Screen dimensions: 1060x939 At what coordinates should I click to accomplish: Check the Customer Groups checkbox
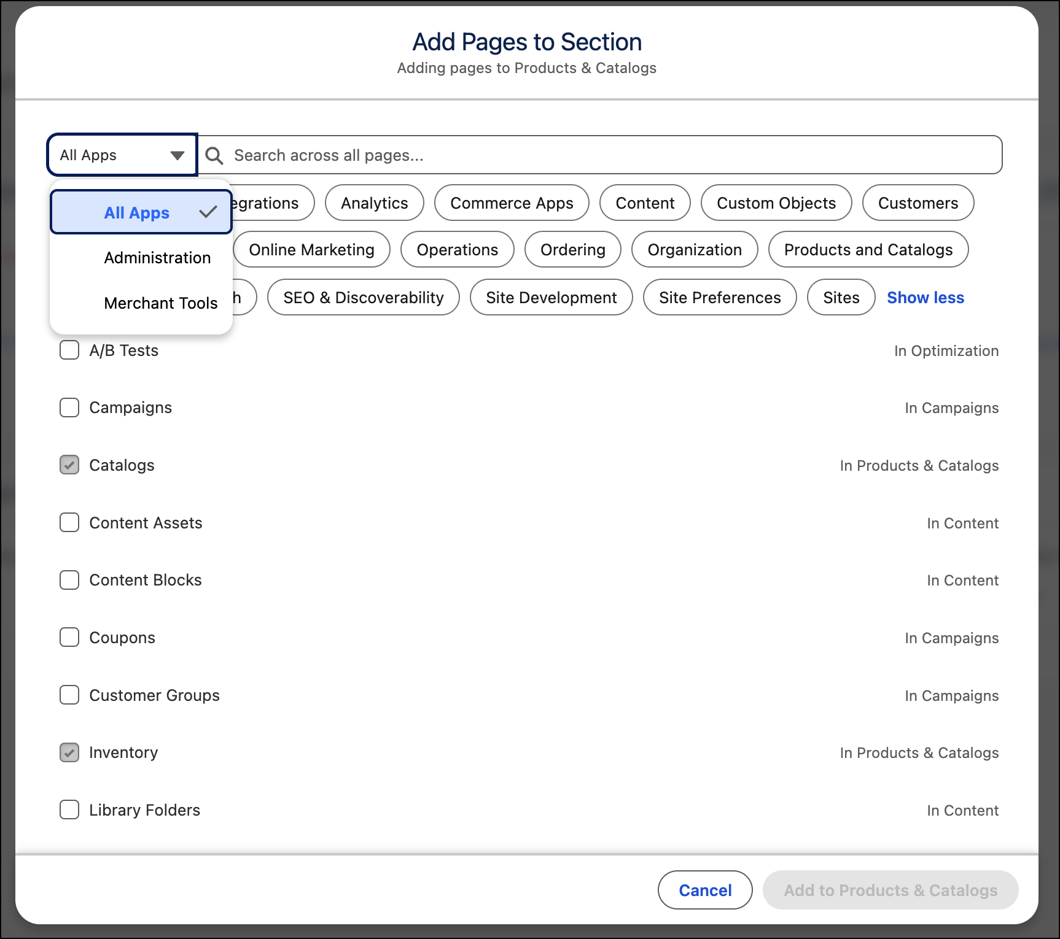tap(69, 695)
